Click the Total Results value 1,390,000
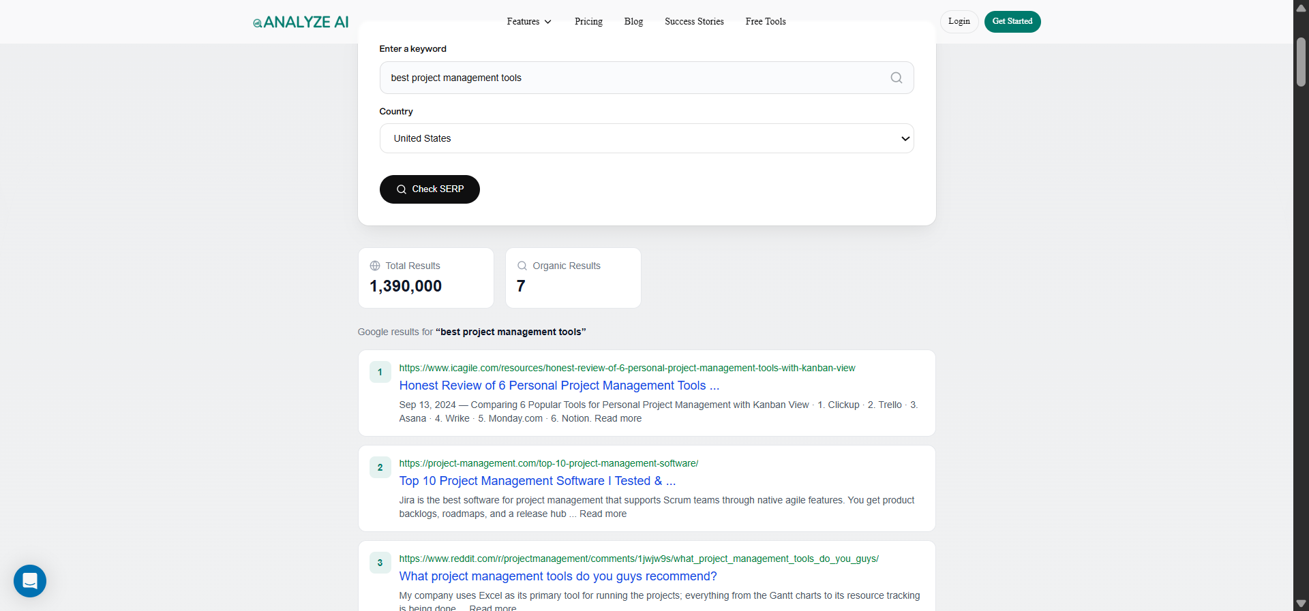 406,286
